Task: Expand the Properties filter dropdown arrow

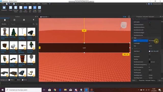Action: (x=162, y=19)
